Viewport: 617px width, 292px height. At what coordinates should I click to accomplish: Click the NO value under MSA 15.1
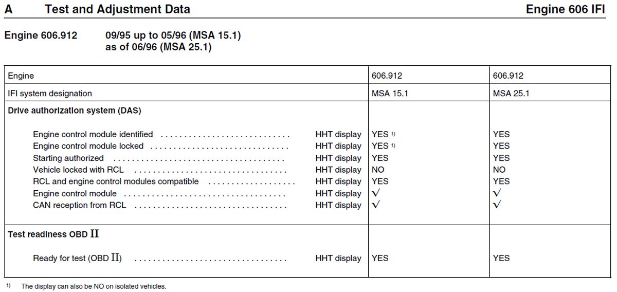tap(378, 170)
